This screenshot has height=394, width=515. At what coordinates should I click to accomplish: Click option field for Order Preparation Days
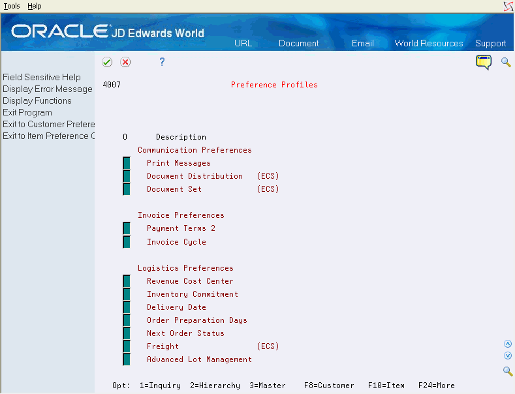[x=127, y=320]
